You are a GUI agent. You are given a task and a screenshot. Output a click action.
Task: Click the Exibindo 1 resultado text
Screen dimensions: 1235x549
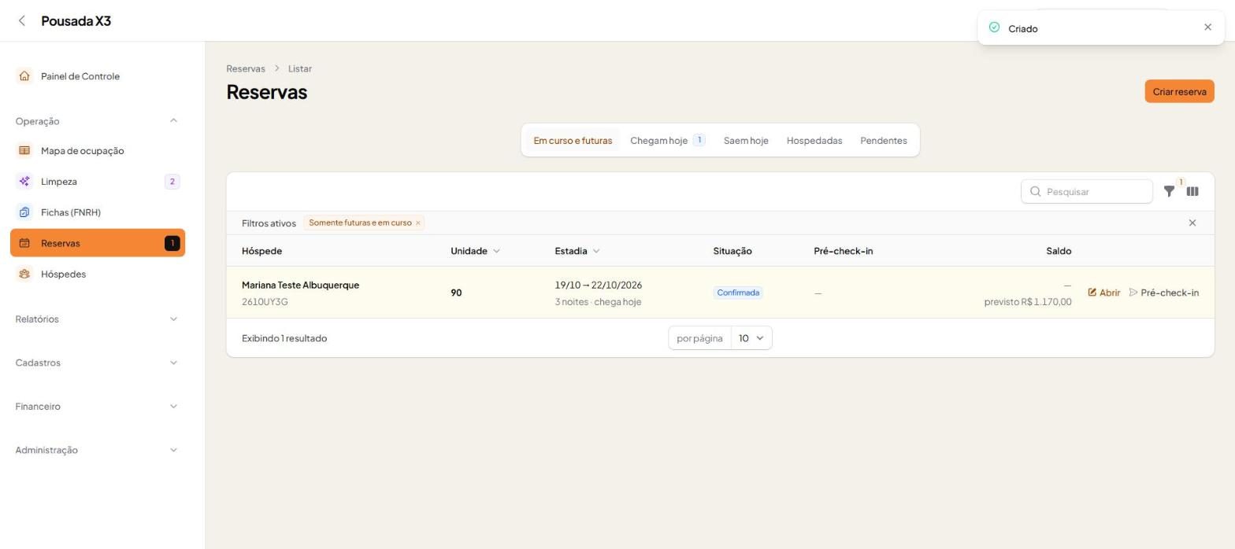point(284,338)
